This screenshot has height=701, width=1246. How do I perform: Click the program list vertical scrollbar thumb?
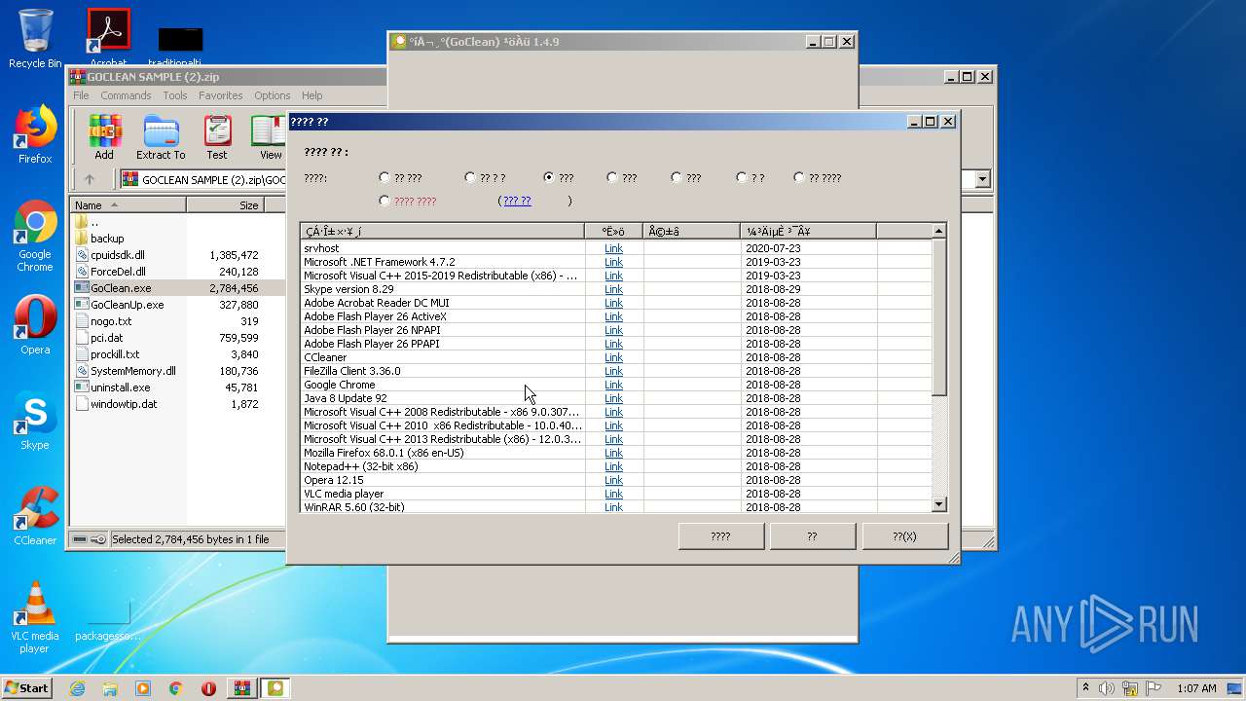pyautogui.click(x=938, y=317)
